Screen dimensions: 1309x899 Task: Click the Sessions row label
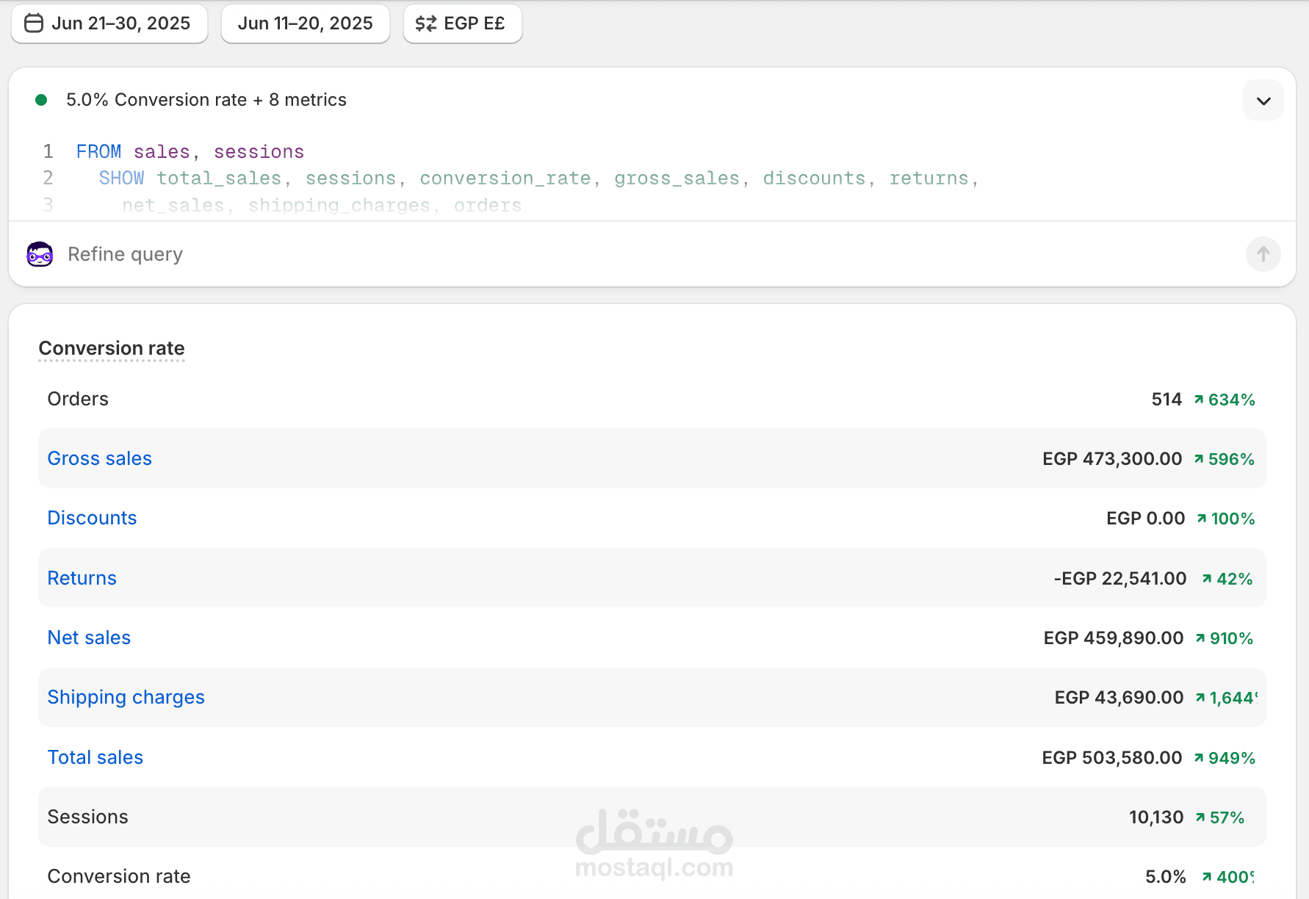coord(88,817)
